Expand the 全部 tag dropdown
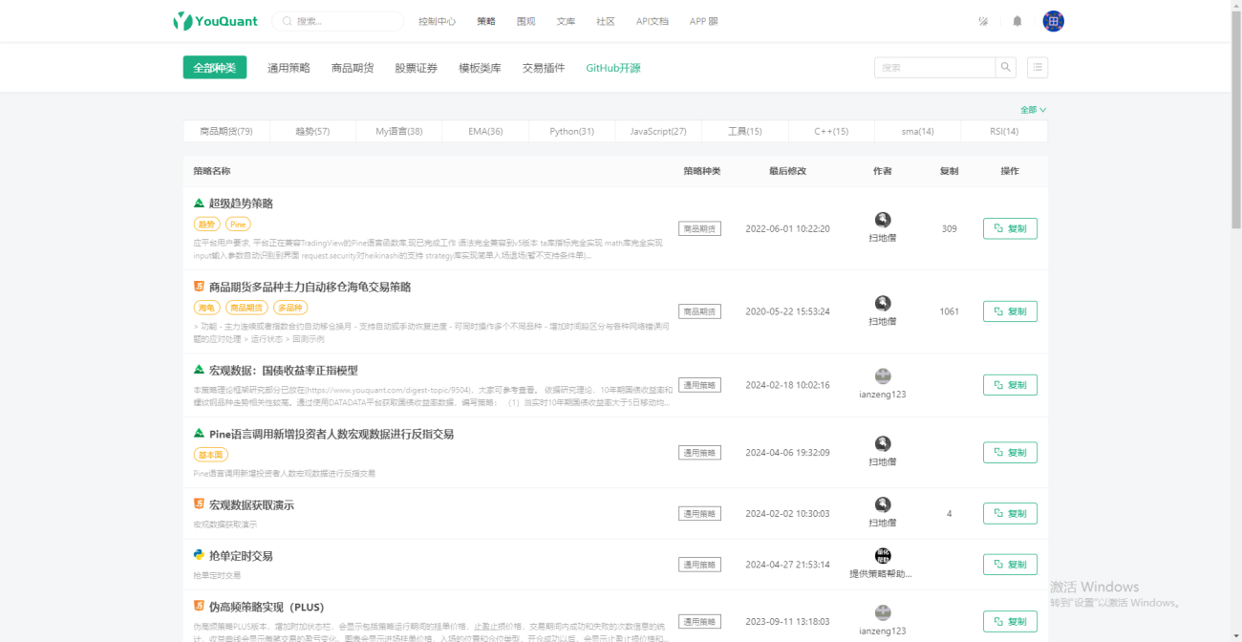 [x=1033, y=110]
